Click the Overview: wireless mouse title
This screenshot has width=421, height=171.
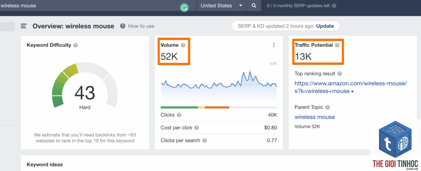click(x=73, y=26)
